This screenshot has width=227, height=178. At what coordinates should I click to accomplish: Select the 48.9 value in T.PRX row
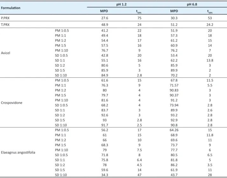(105, 25)
